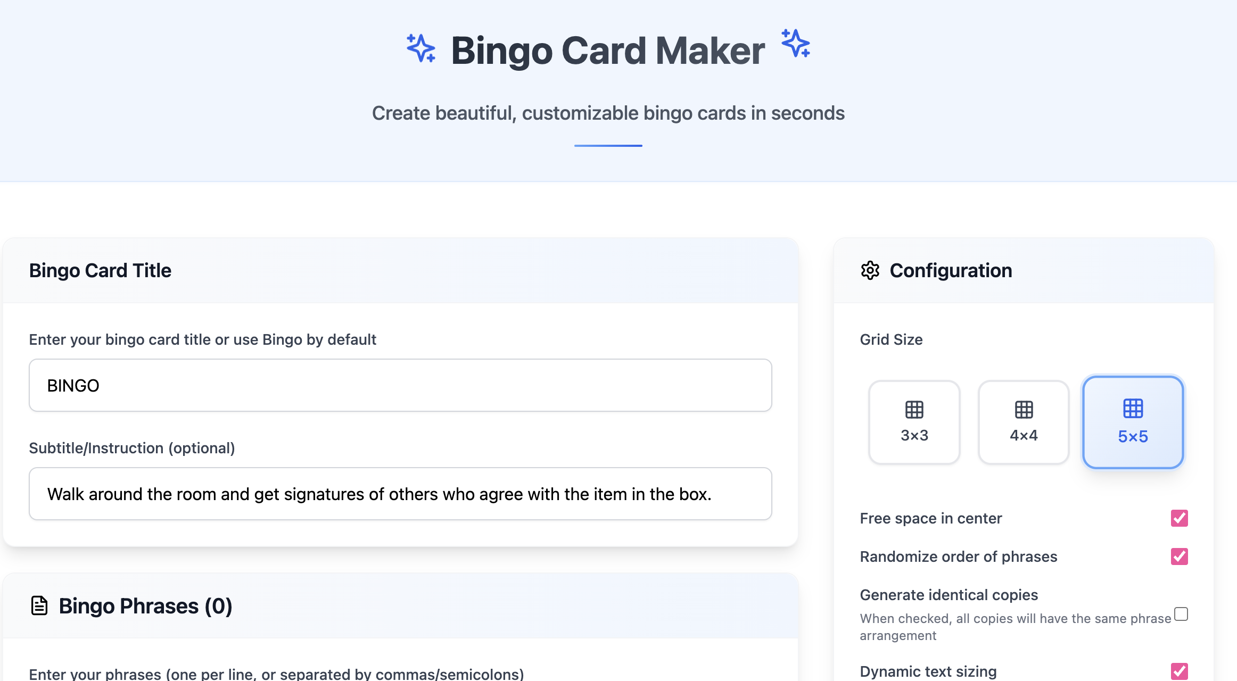This screenshot has height=681, width=1237.
Task: Select the 4×4 grid size
Action: click(x=1023, y=422)
